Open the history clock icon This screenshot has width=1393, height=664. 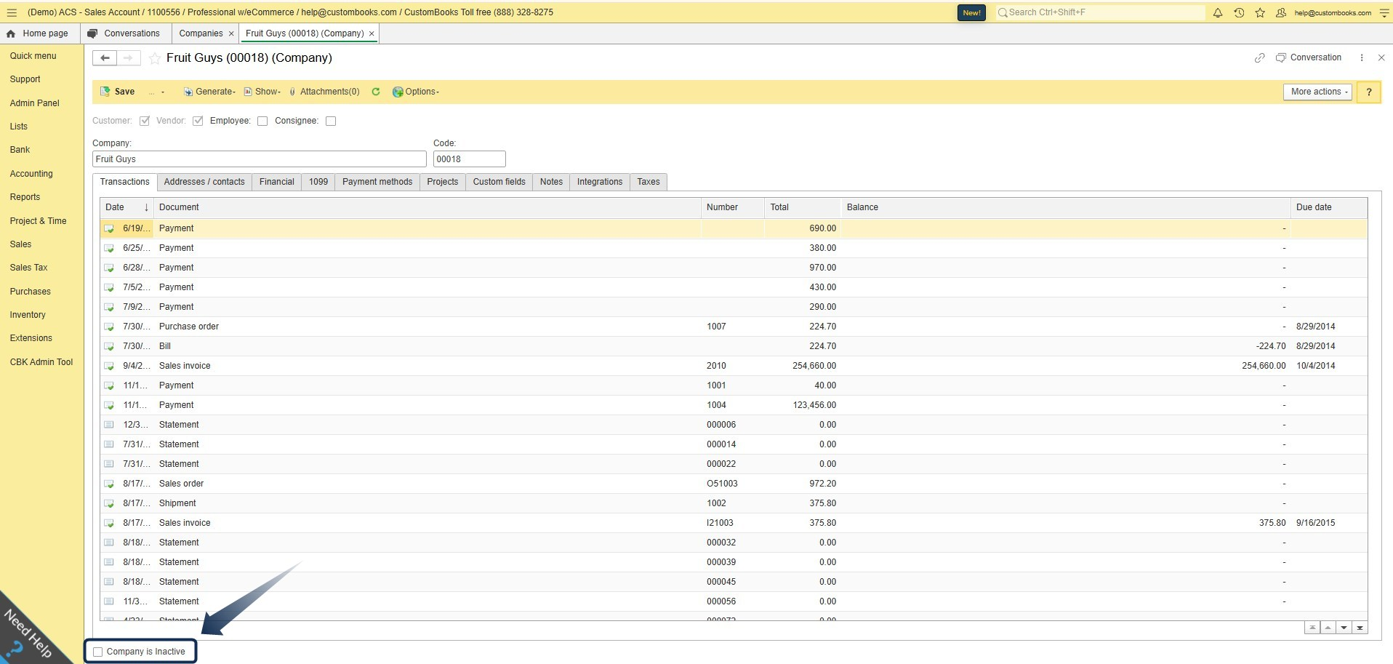point(1239,12)
